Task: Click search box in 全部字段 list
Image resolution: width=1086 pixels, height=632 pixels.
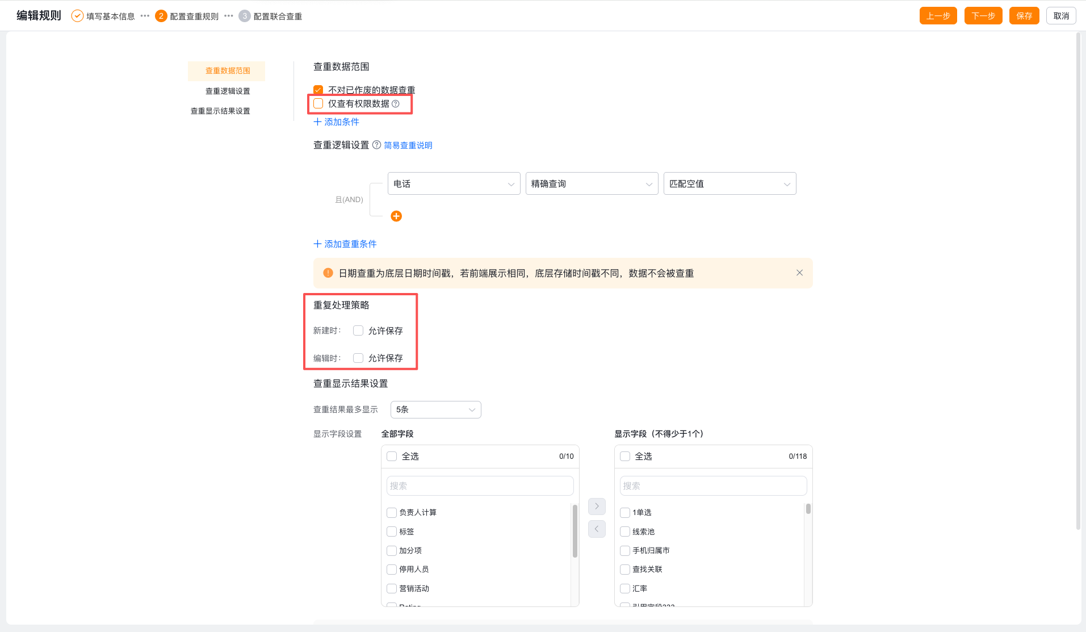Action: (x=480, y=486)
